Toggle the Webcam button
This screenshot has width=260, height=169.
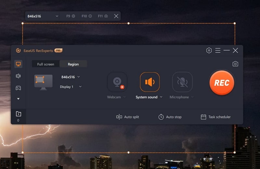(117, 82)
